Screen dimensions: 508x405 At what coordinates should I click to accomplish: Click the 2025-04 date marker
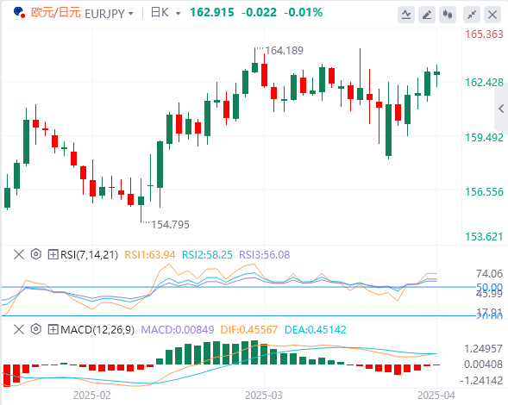[436, 396]
